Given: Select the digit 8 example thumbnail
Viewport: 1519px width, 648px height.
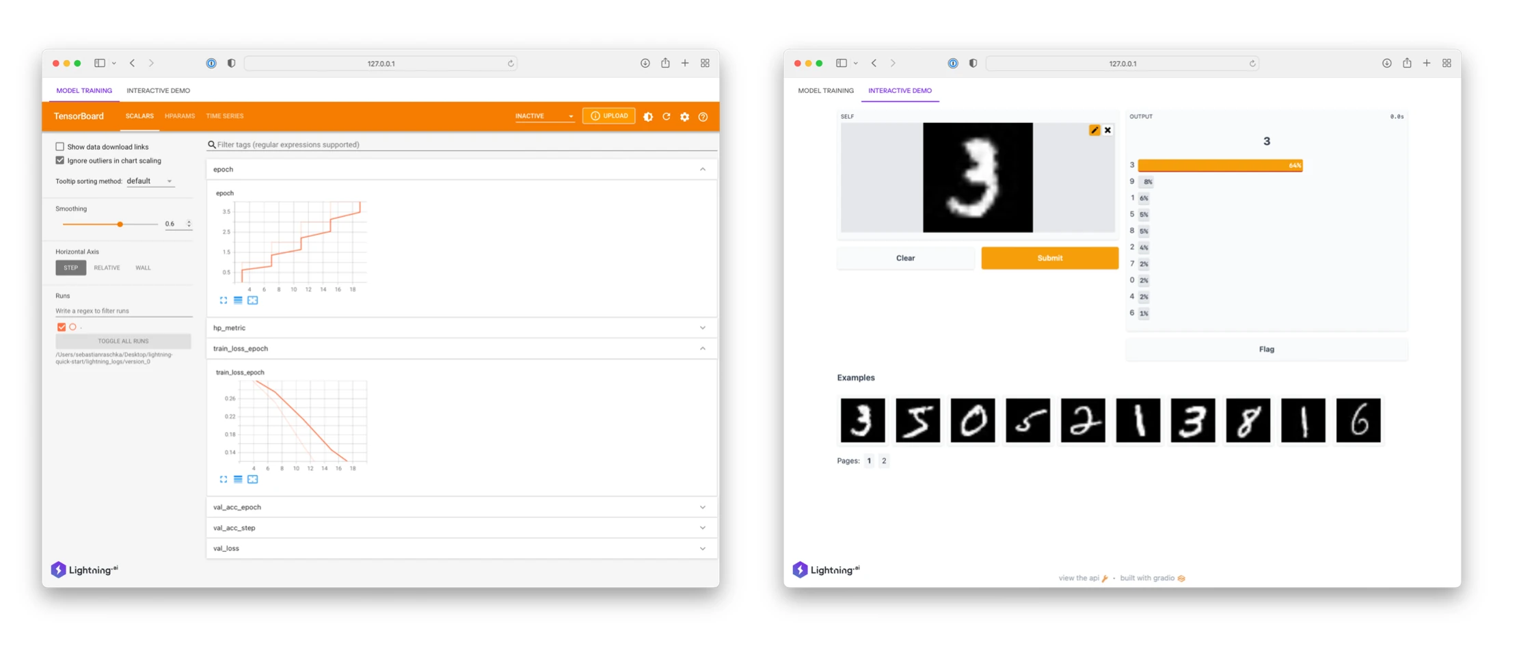Looking at the screenshot, I should 1248,420.
